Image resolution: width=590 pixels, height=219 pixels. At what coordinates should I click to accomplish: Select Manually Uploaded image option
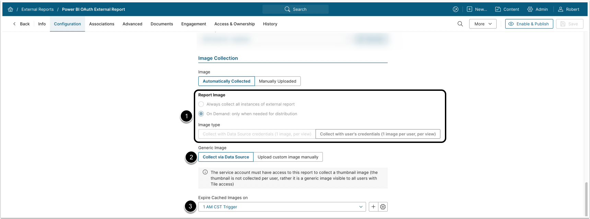[x=278, y=81]
